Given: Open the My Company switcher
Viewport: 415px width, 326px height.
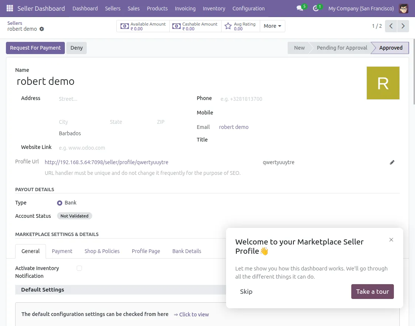Looking at the screenshot, I should pos(361,8).
